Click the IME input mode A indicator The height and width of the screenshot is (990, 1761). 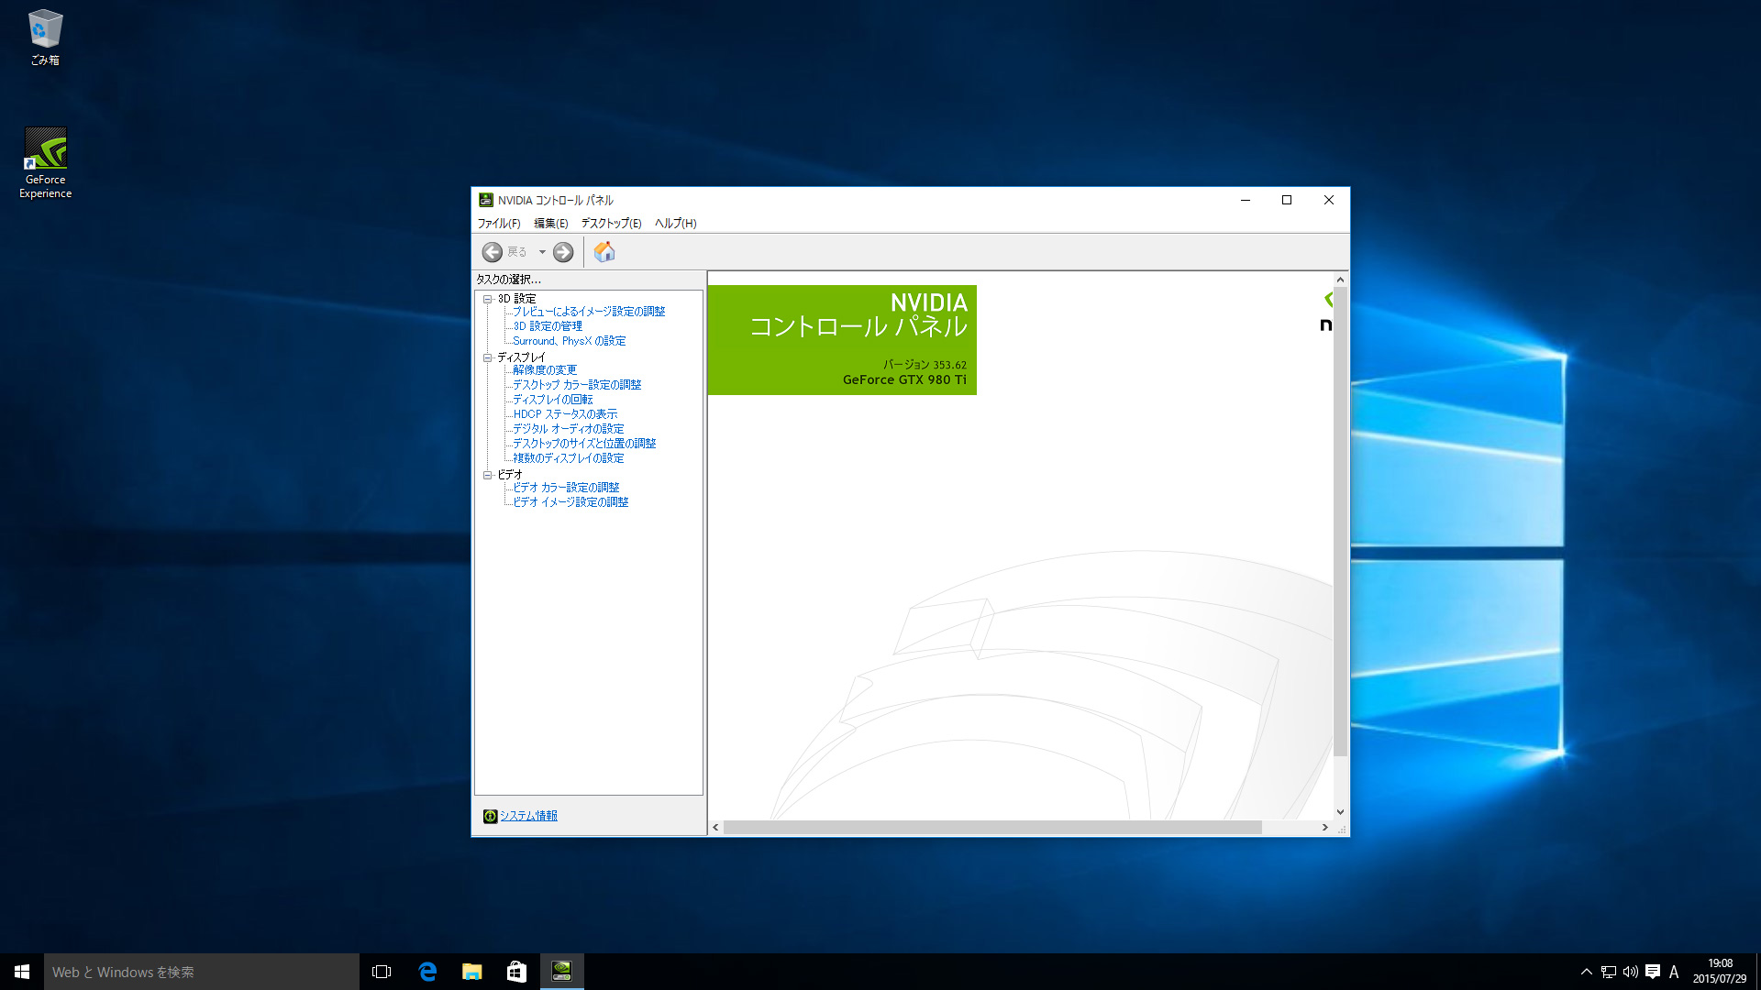point(1674,972)
